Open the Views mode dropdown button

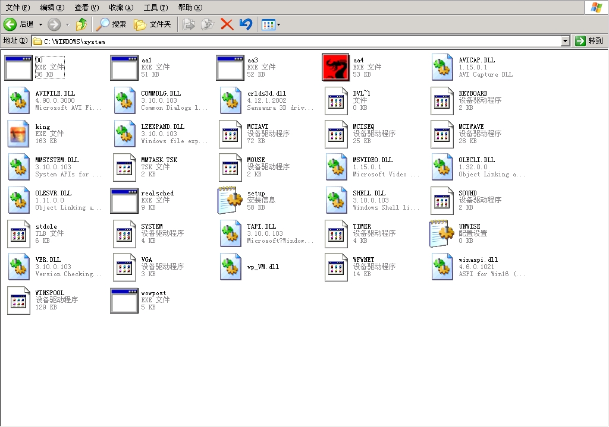(x=271, y=25)
